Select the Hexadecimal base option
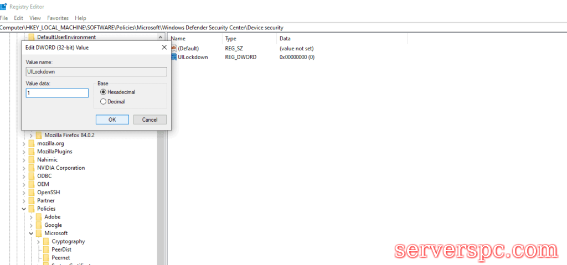The image size is (567, 265). [x=103, y=92]
